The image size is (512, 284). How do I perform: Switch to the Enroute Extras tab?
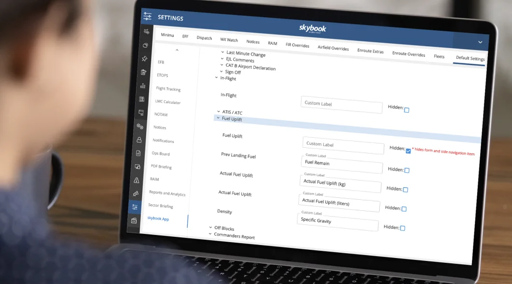coord(370,51)
